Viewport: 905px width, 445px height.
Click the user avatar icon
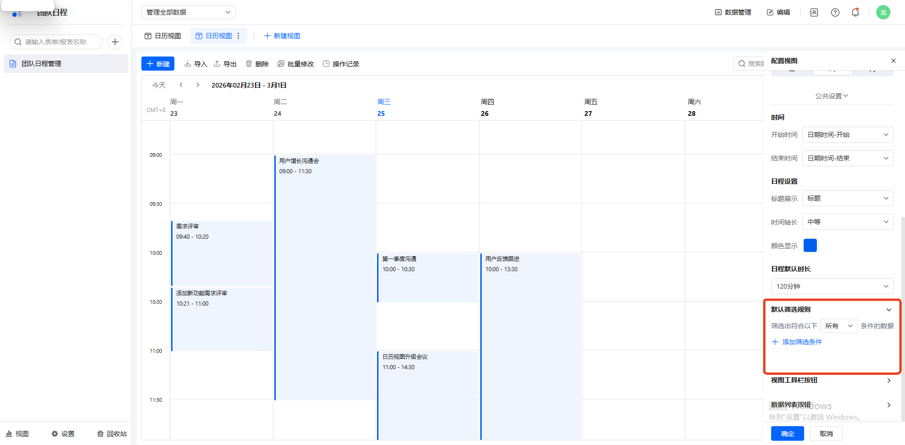pos(883,12)
